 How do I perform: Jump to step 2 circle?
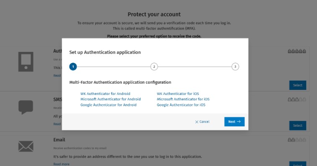tap(154, 66)
